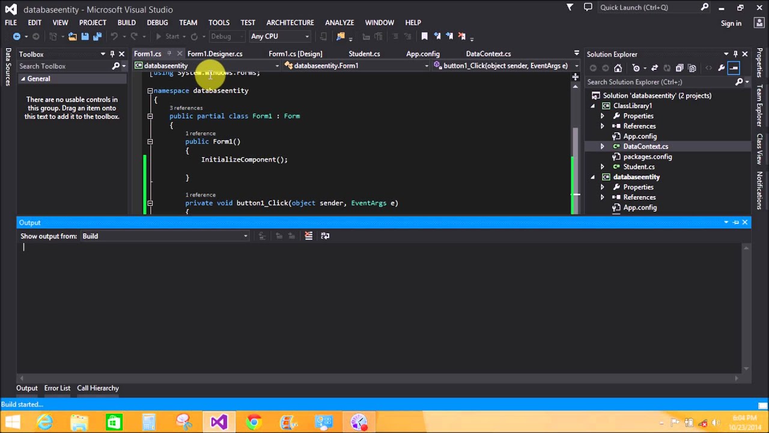769x433 pixels.
Task: Expand the DataContext.cs node
Action: click(x=603, y=147)
